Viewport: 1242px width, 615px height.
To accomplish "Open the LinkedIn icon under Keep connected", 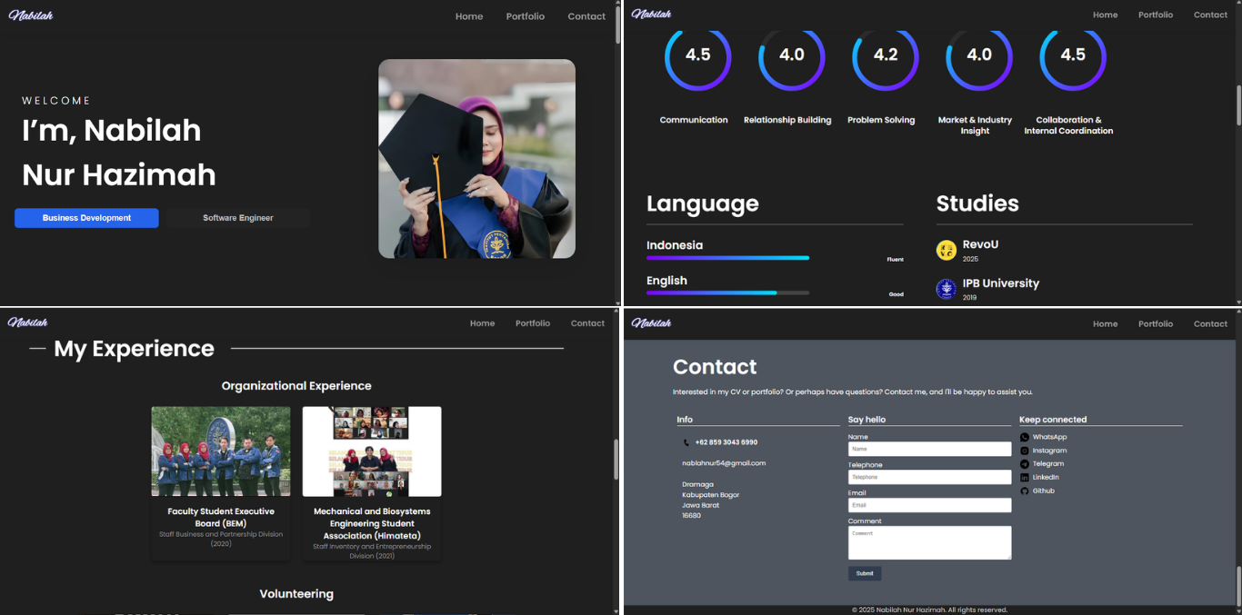I will coord(1025,477).
